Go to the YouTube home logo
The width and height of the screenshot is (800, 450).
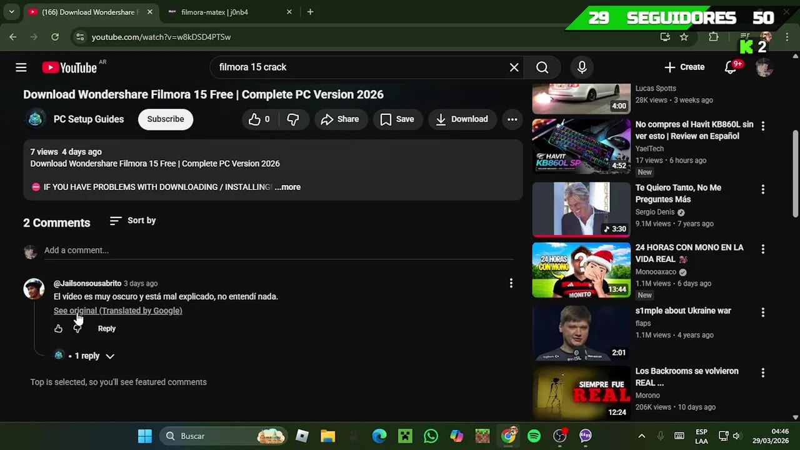pos(69,67)
